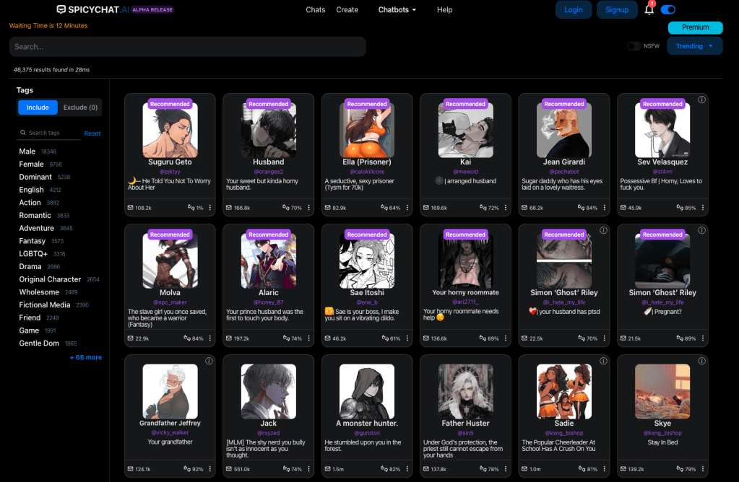Image resolution: width=739 pixels, height=482 pixels.
Task: Click the Login button
Action: (x=574, y=10)
